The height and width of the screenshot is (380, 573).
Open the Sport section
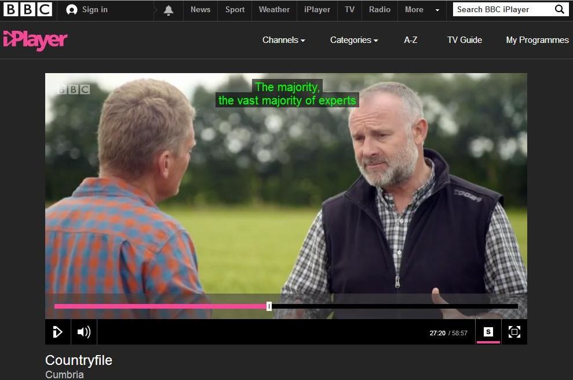coord(235,10)
